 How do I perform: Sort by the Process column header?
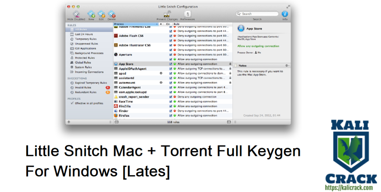click(x=136, y=24)
